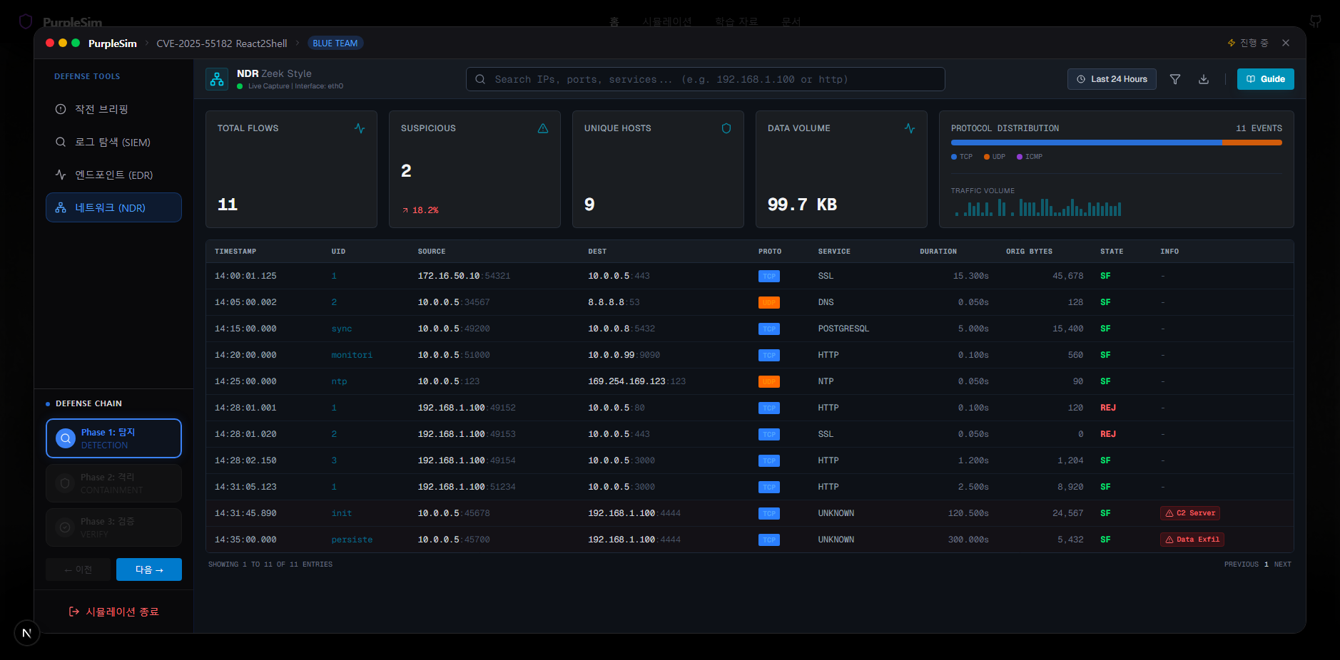Open the Last 24 Hours time range
Screen dimensions: 1340x660
point(1112,79)
